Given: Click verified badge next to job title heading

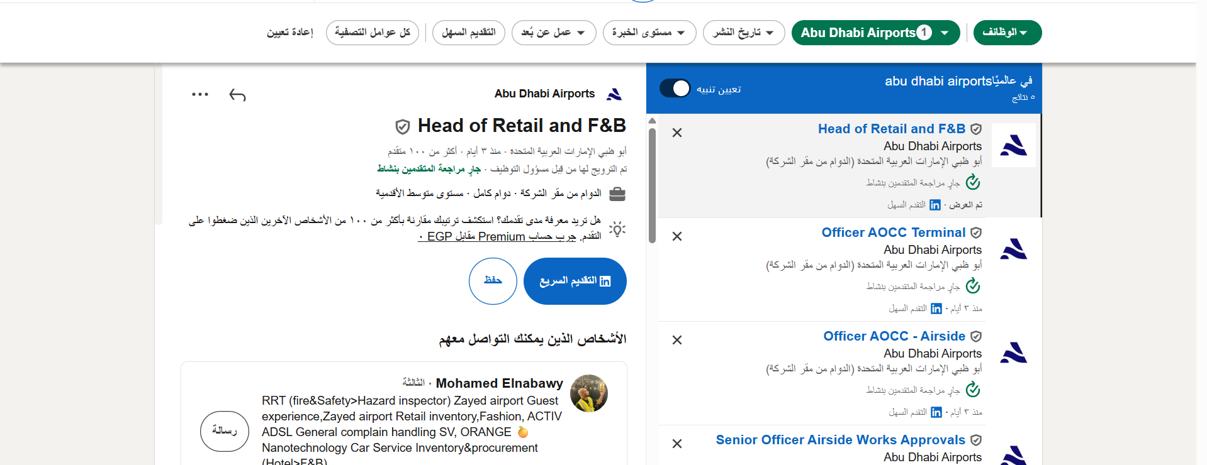Looking at the screenshot, I should tap(403, 127).
